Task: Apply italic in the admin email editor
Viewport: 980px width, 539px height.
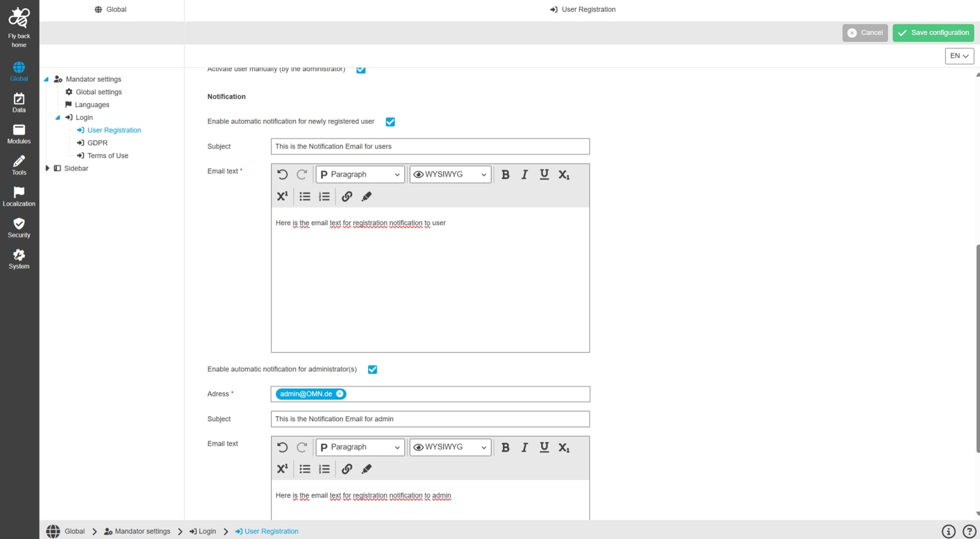Action: click(525, 447)
